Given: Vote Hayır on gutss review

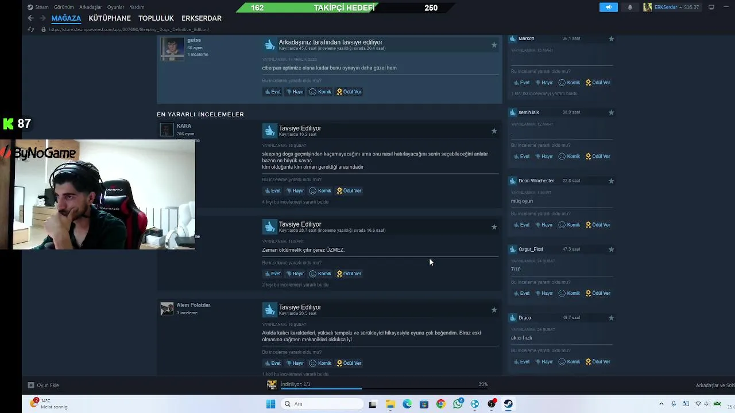Looking at the screenshot, I should click(x=295, y=92).
